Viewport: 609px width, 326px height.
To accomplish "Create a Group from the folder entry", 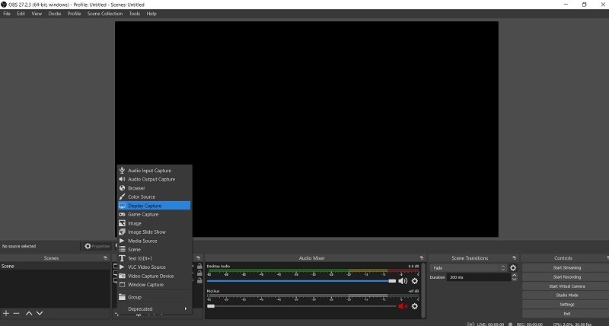I will [155, 297].
